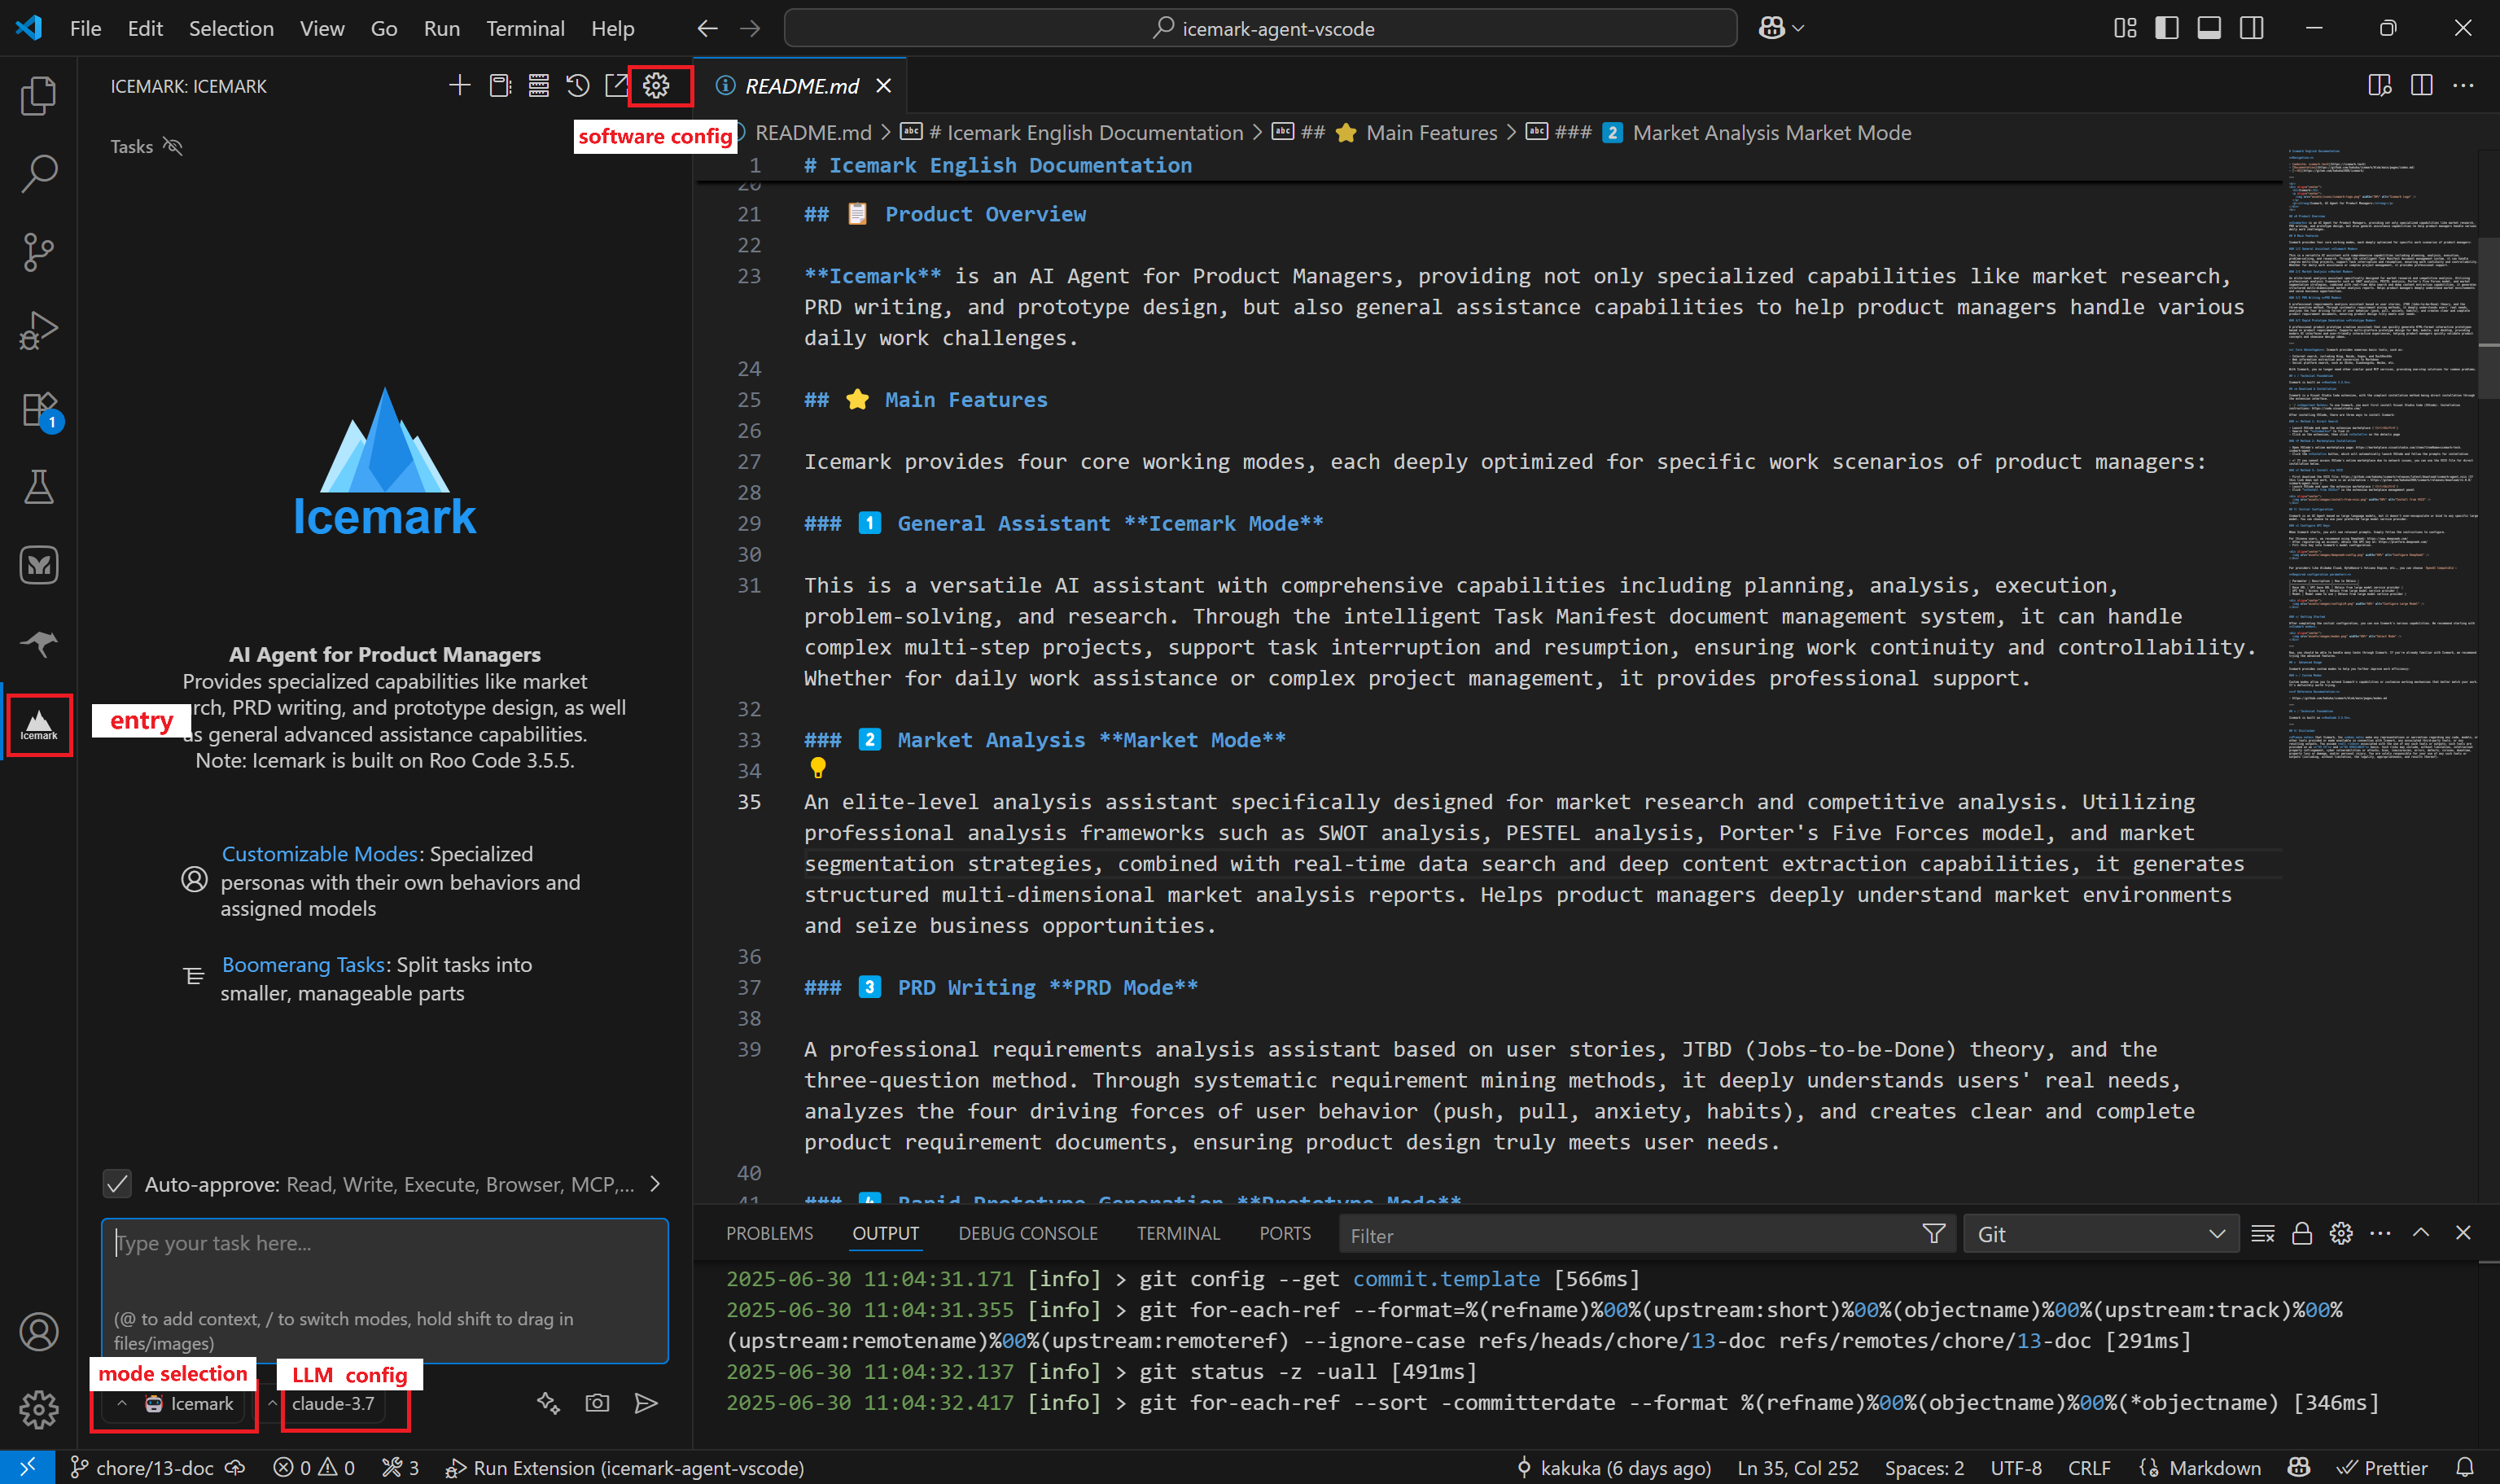
Task: Open Icemark settings gear icon
Action: coord(656,86)
